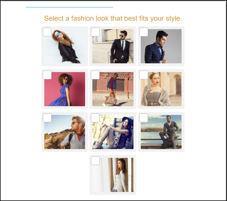Check the box for black suit man look
Viewport: 227px width, 201px height.
95,32
